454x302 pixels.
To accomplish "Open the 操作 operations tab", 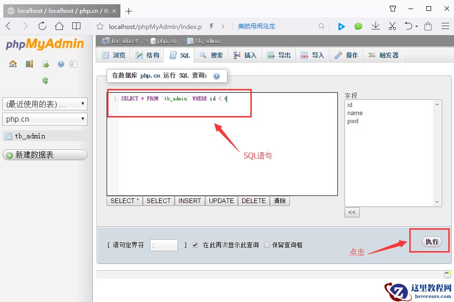I will coord(346,55).
